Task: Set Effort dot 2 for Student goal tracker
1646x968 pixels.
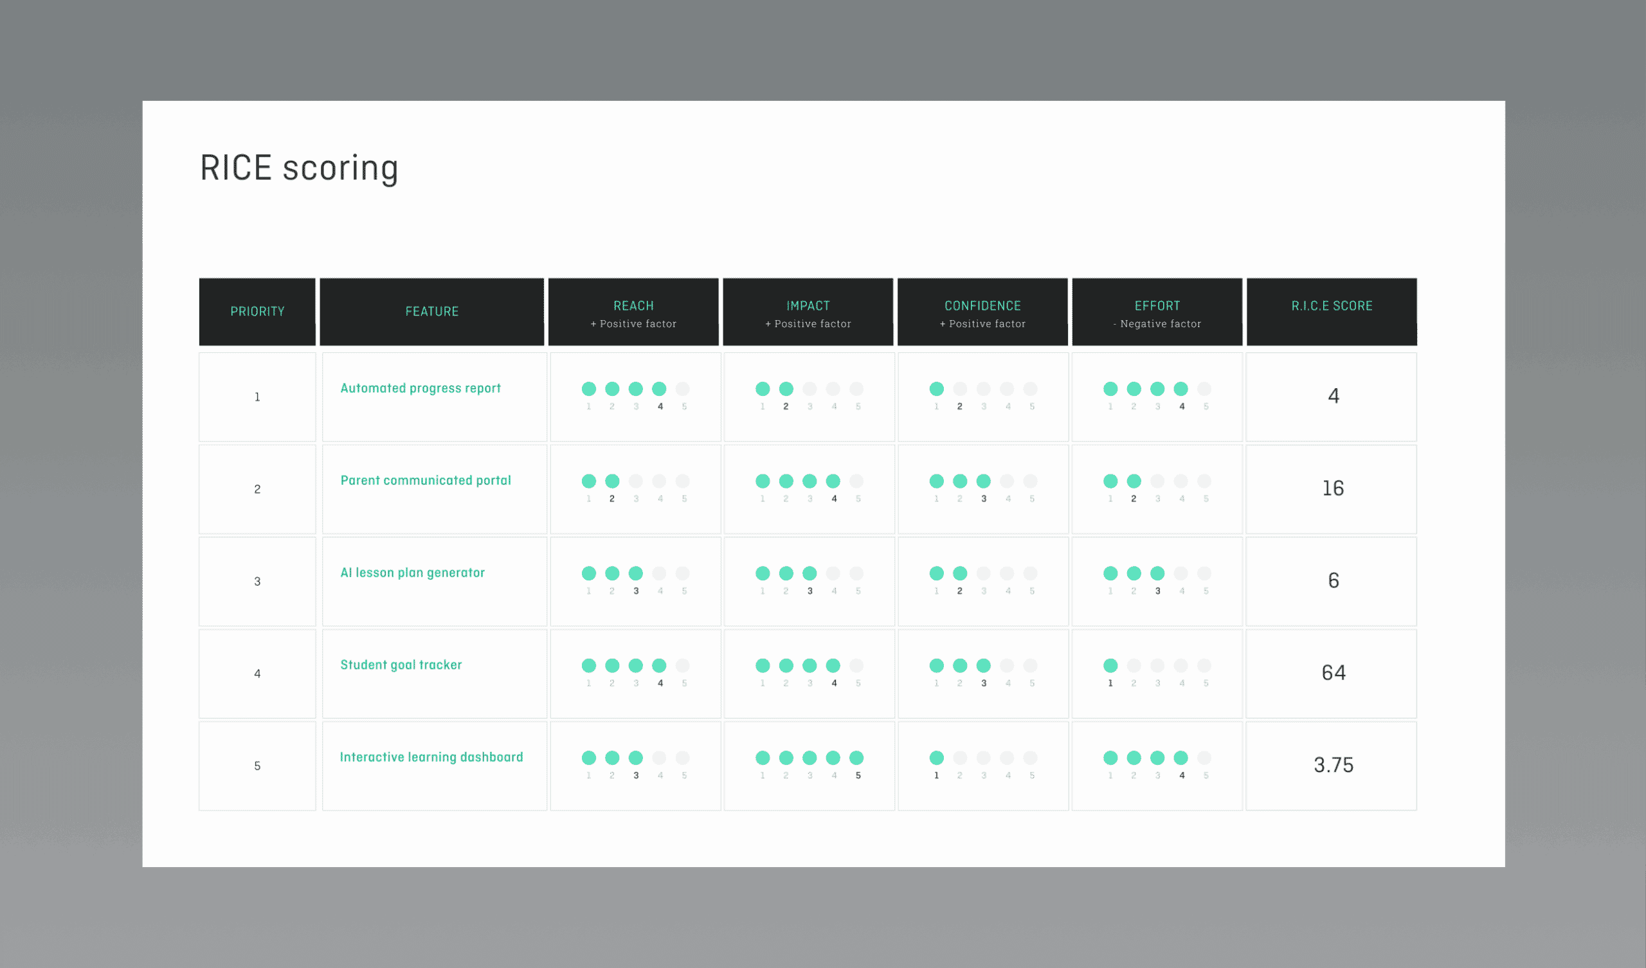Action: 1134,665
